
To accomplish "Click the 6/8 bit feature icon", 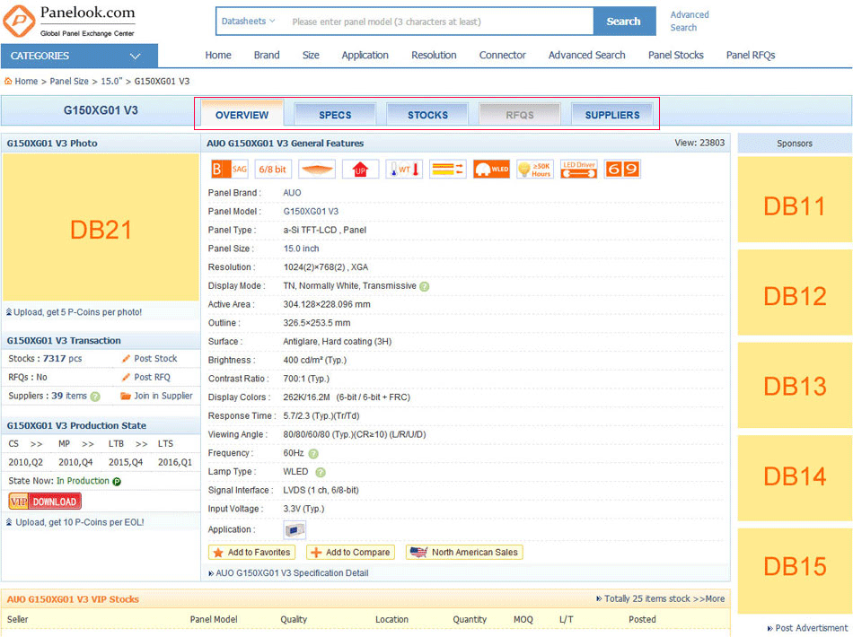I will [x=273, y=169].
